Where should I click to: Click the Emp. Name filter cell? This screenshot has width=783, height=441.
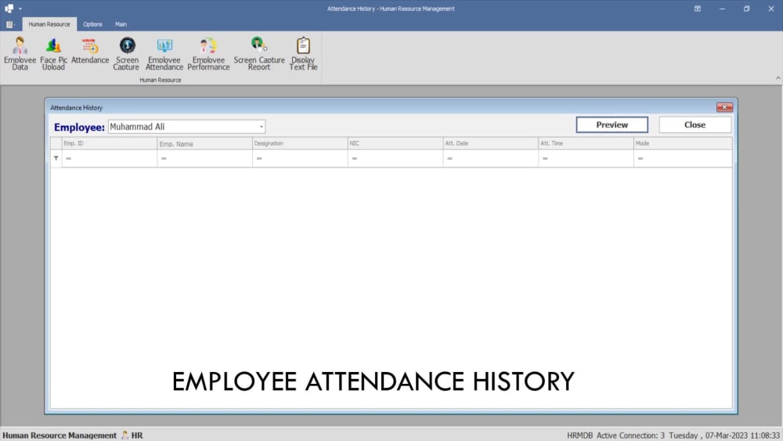click(x=204, y=158)
